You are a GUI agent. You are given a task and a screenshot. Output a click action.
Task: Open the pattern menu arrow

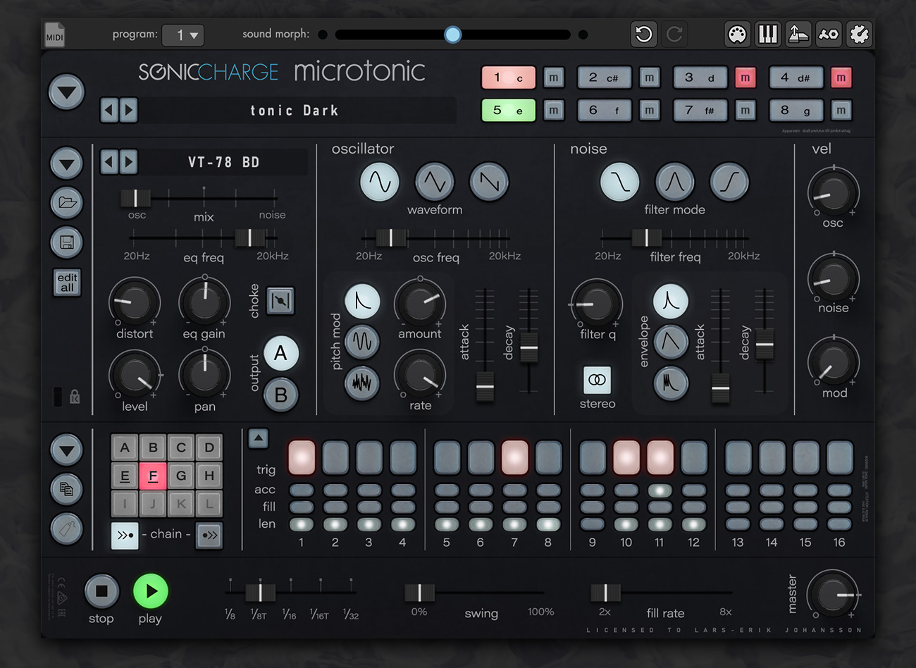coord(67,450)
